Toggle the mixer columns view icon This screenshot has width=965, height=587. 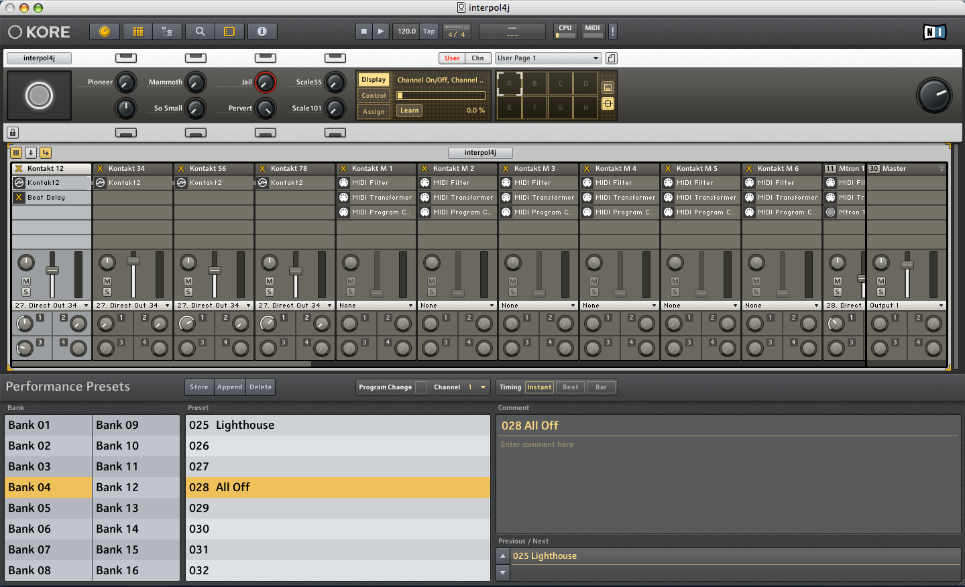(x=16, y=153)
